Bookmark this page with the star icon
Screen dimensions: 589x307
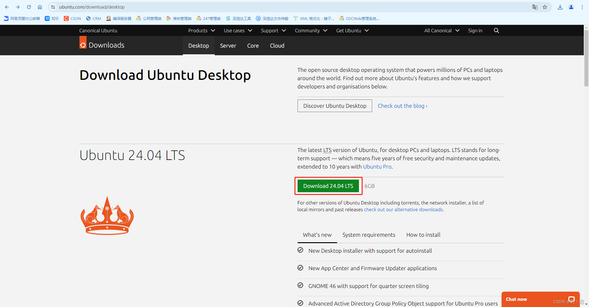click(545, 7)
